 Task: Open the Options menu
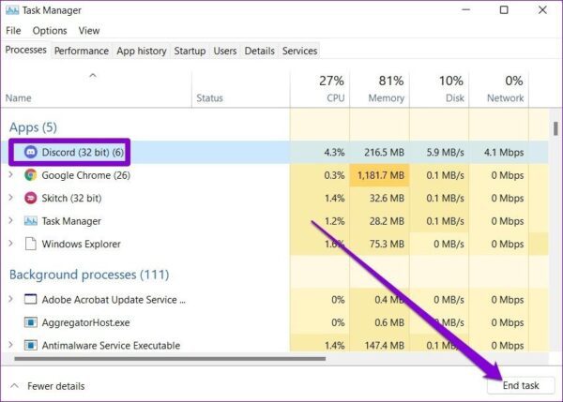tap(50, 31)
